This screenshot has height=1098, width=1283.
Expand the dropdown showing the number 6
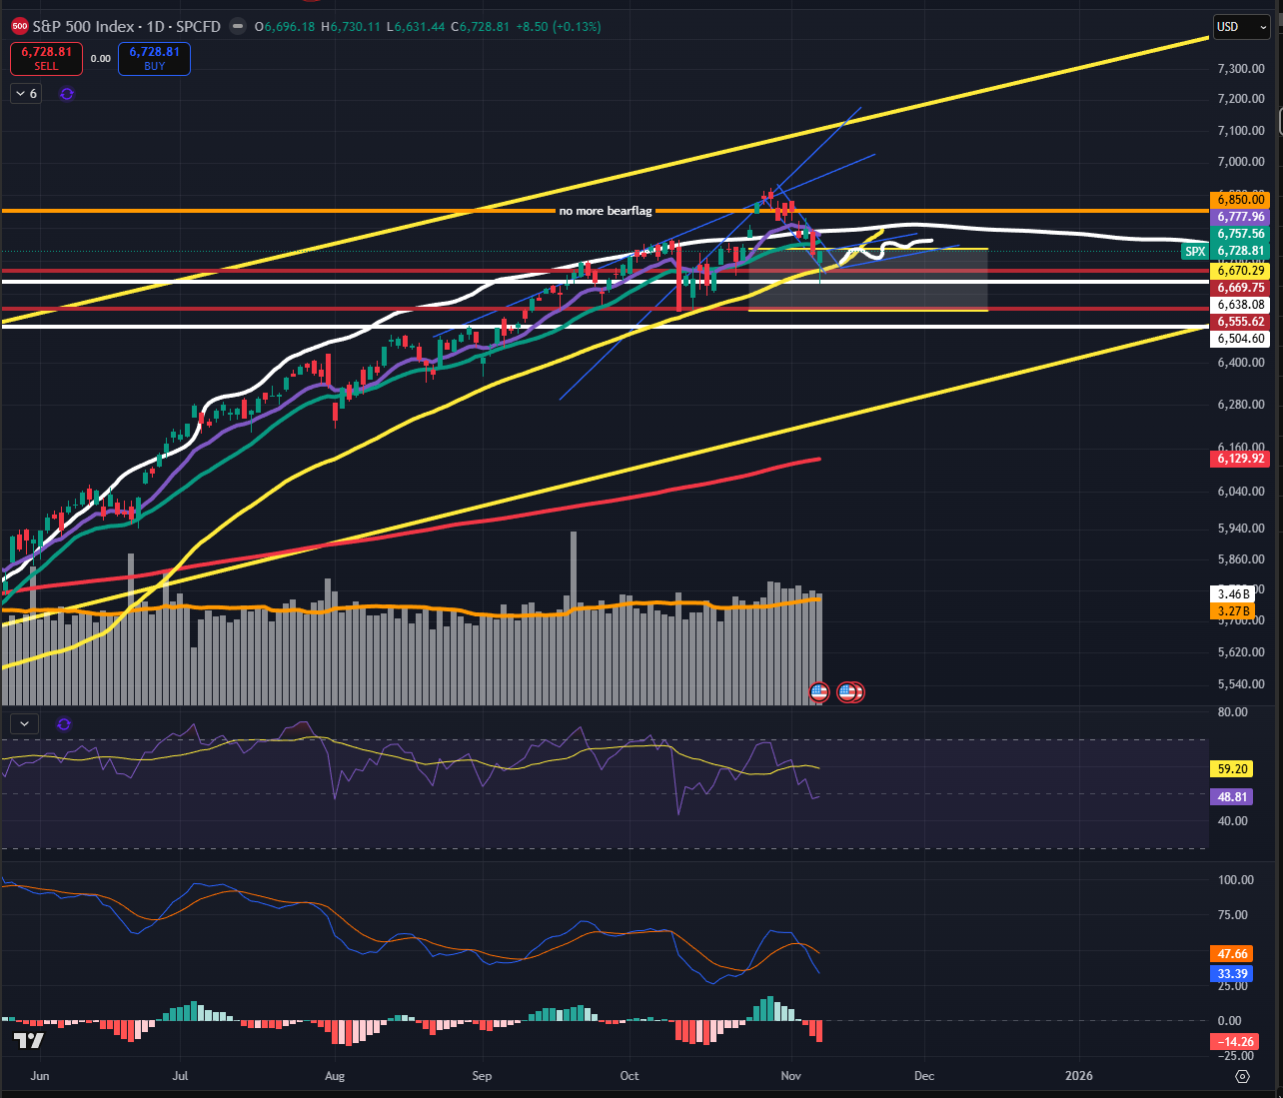click(x=25, y=93)
